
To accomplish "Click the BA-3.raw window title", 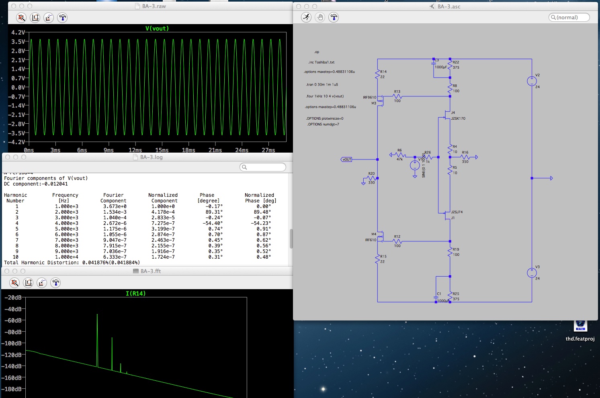I will (154, 6).
